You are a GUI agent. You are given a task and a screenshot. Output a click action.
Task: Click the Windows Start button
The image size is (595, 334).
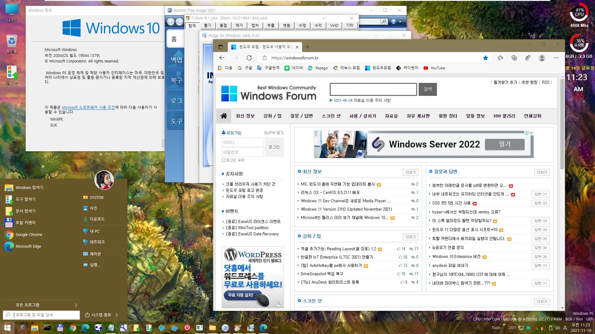coord(7,328)
